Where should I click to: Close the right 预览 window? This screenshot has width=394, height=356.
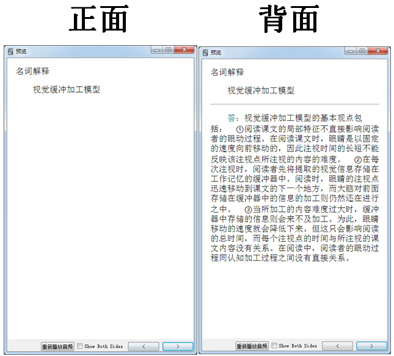pos(378,51)
